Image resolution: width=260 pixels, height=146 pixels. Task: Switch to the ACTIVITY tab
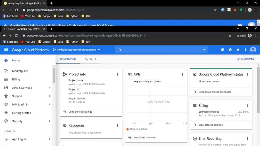(x=91, y=59)
